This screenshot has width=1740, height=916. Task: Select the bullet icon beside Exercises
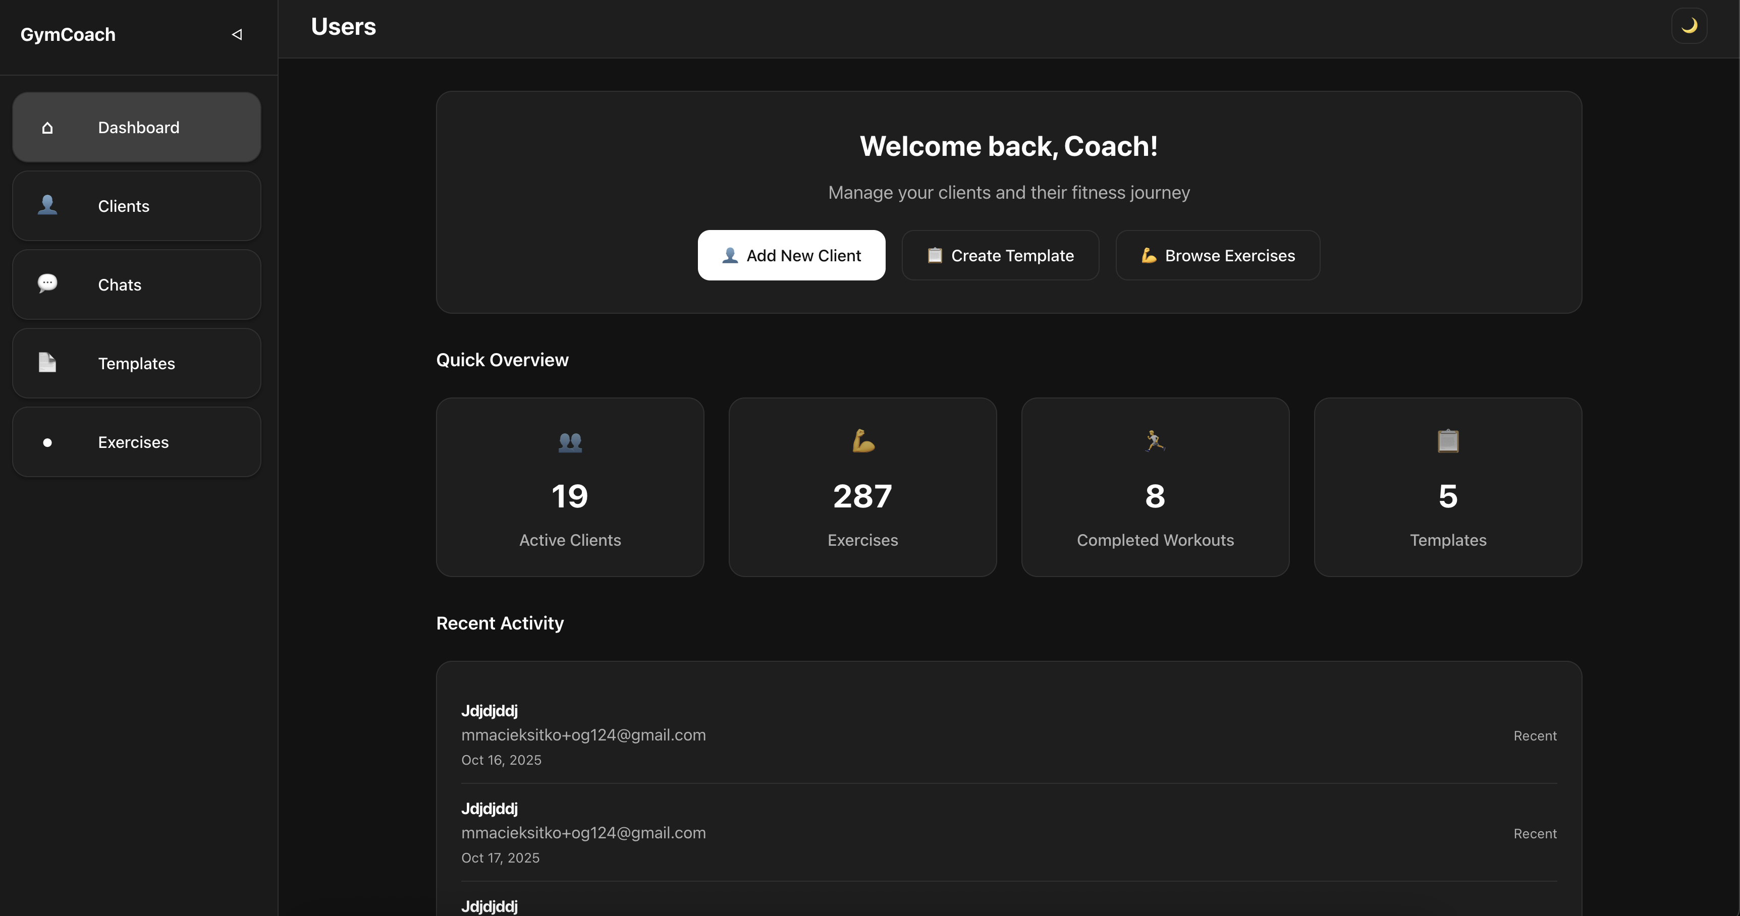46,442
